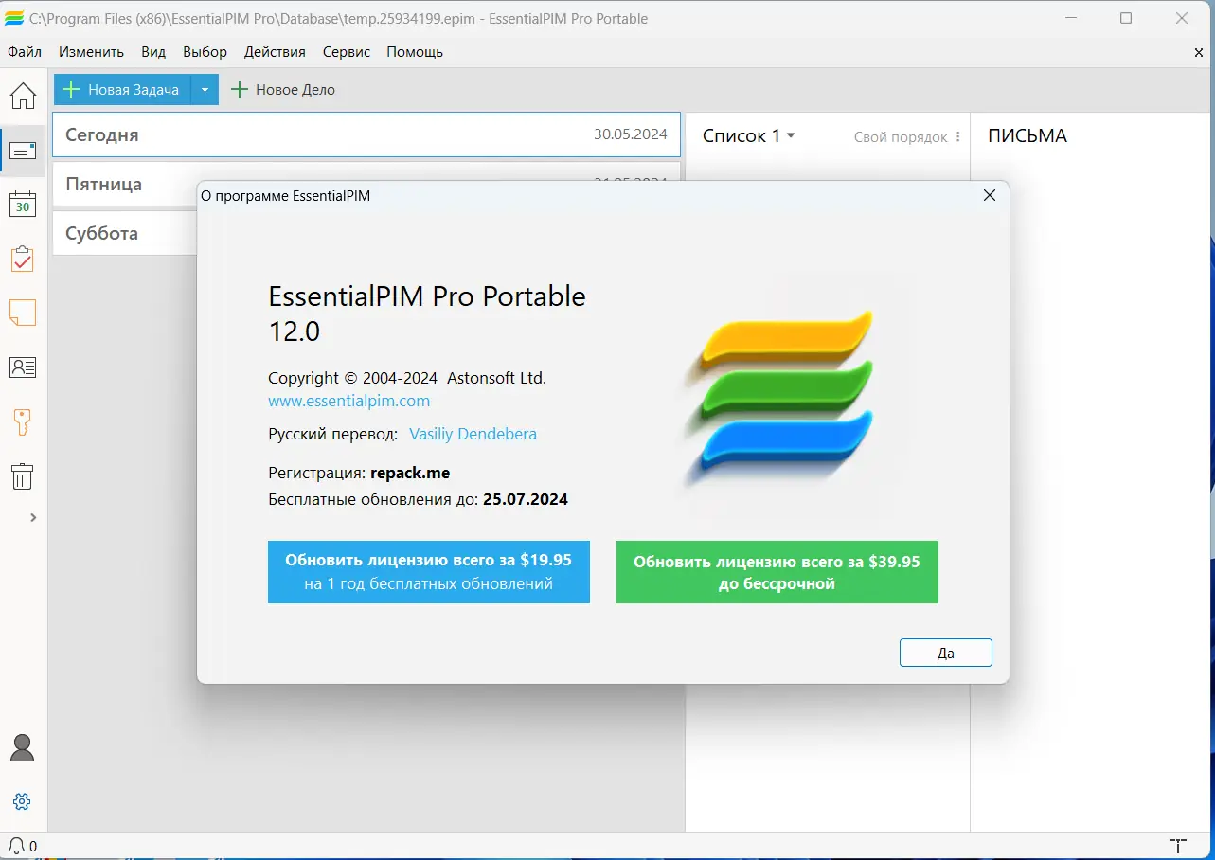Open the Свой порядок sort option
The height and width of the screenshot is (860, 1215).
[901, 137]
